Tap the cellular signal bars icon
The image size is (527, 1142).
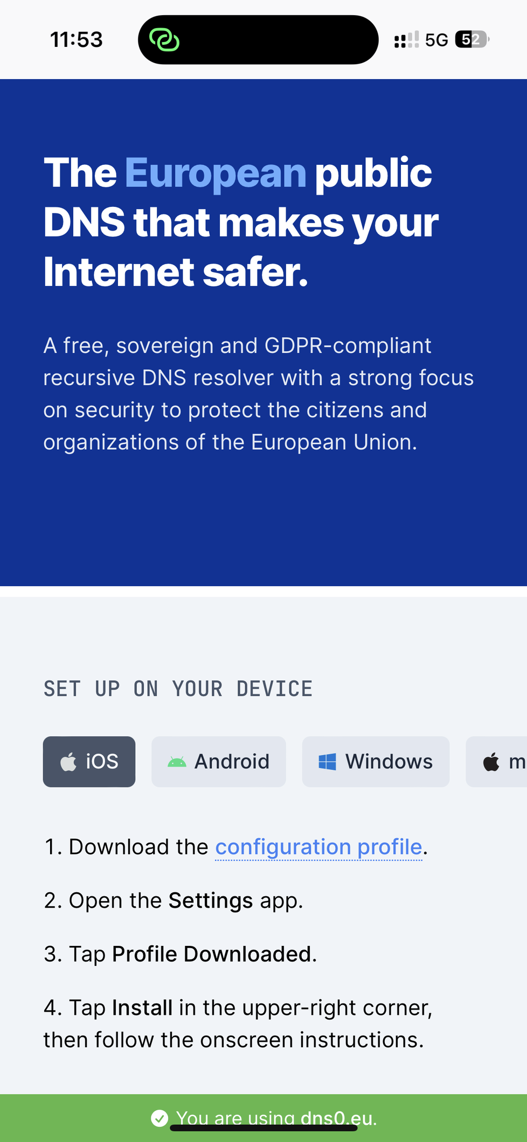[x=406, y=40]
